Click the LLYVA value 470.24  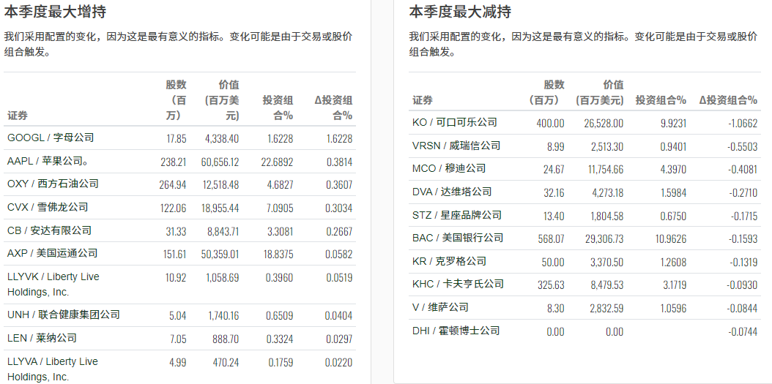coord(226,362)
